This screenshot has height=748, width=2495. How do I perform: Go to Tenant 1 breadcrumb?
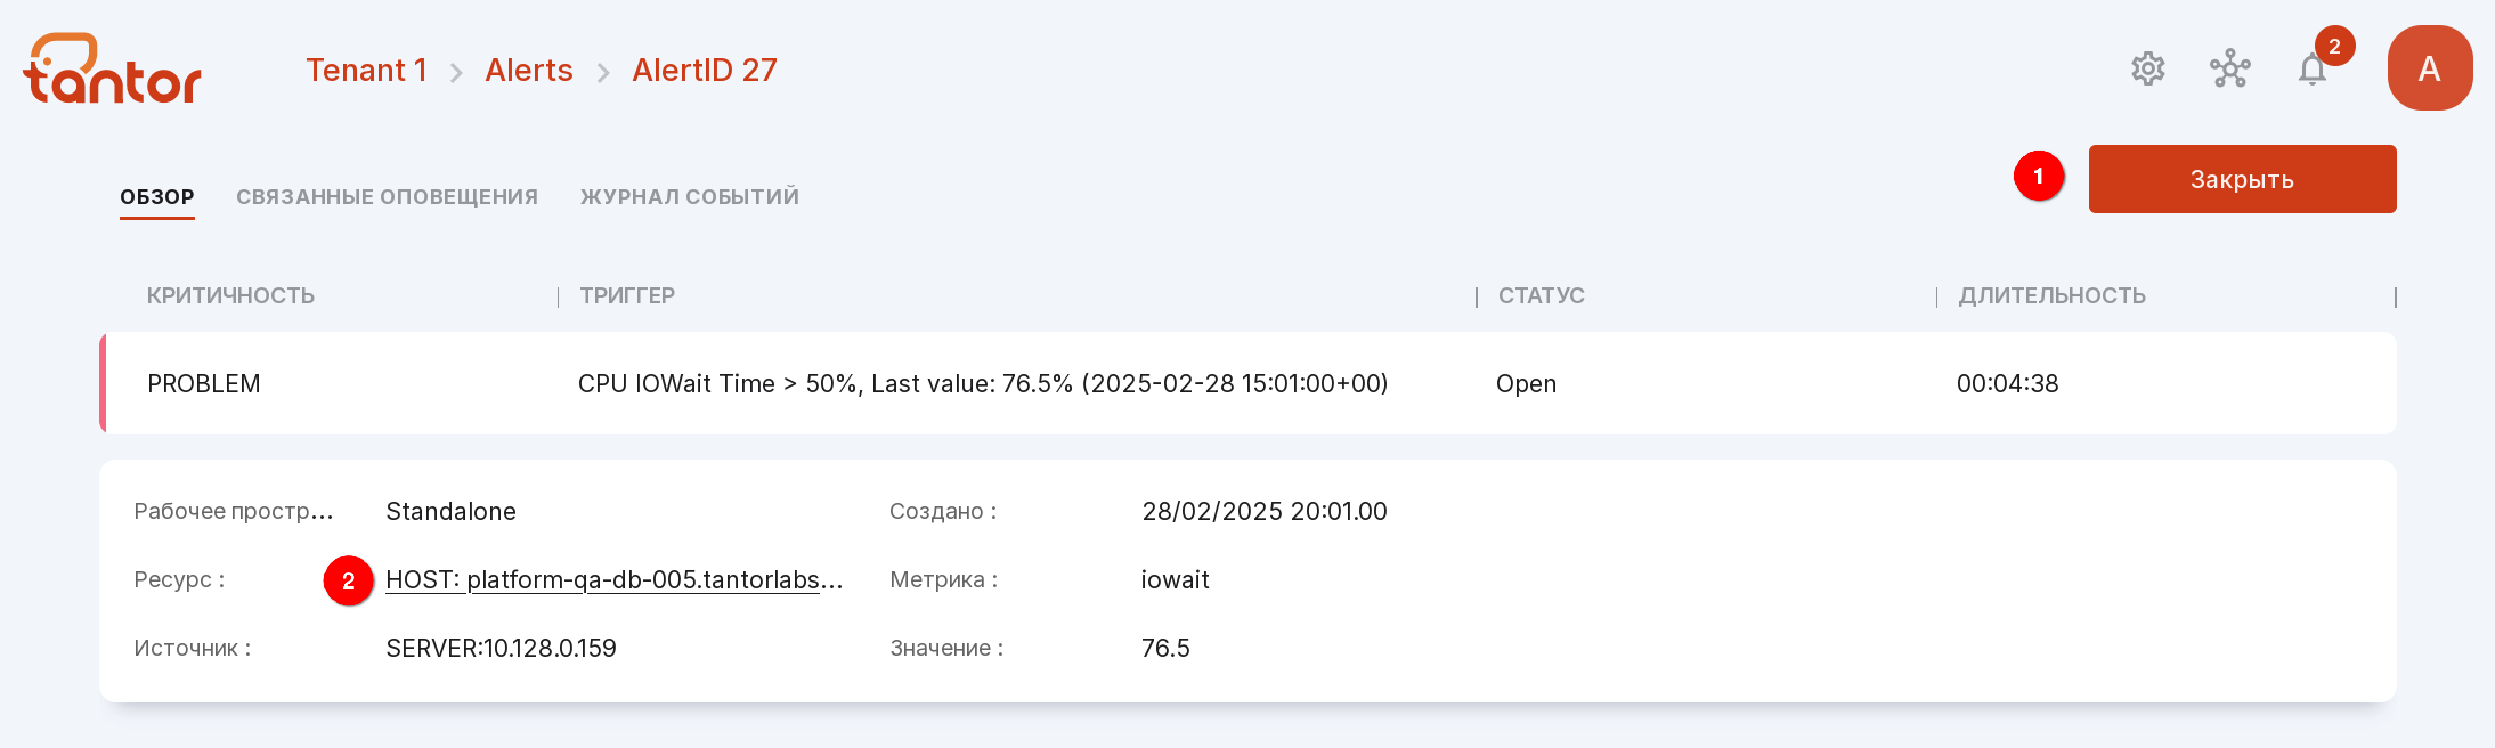pos(366,70)
